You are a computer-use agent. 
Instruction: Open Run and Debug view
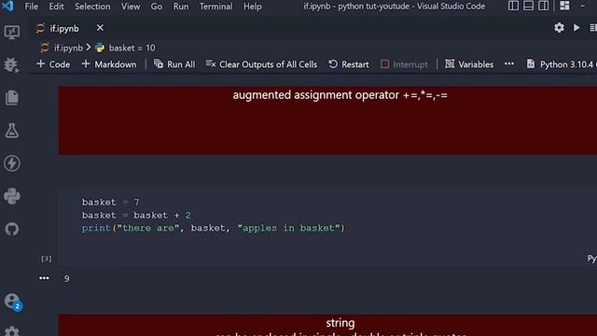12,65
